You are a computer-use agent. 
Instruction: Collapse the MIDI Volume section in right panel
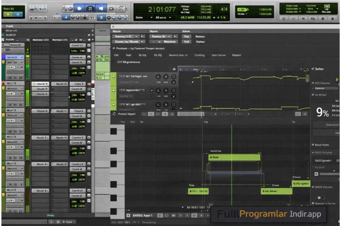(313, 153)
